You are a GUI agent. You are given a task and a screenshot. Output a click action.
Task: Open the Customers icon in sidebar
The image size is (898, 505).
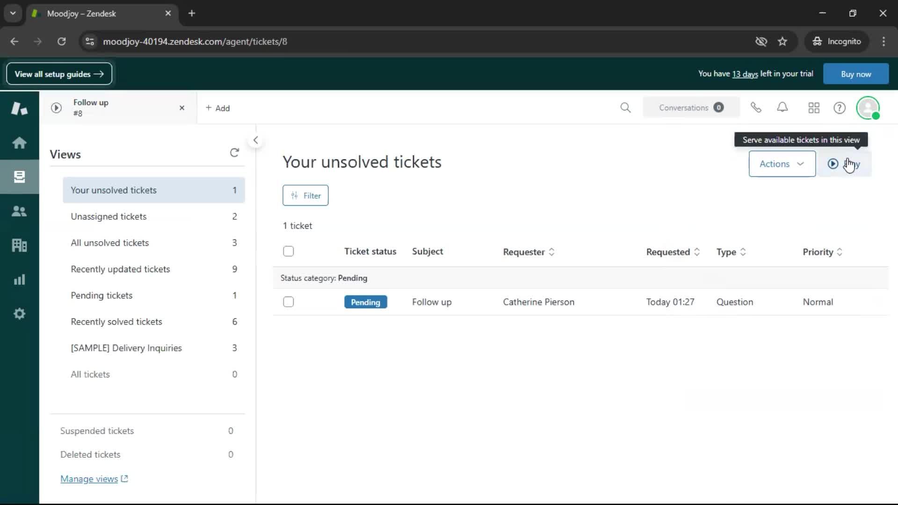coord(19,211)
